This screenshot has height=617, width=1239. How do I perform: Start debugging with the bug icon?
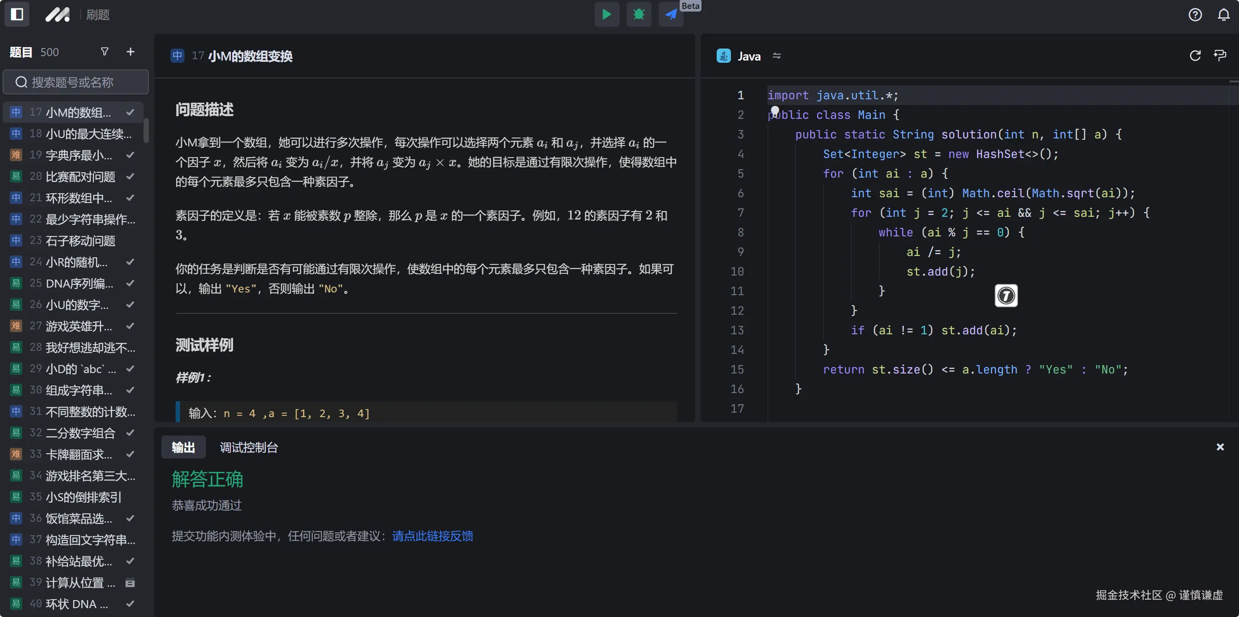(638, 14)
